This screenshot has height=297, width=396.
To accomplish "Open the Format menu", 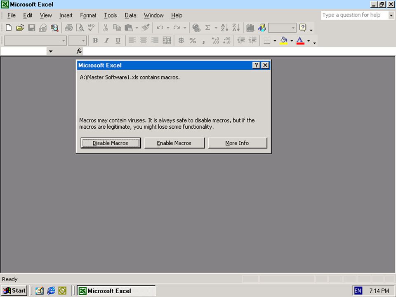I will tap(88, 15).
